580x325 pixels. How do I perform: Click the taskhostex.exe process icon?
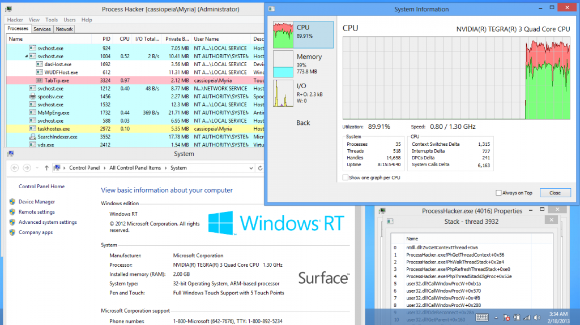point(32,129)
